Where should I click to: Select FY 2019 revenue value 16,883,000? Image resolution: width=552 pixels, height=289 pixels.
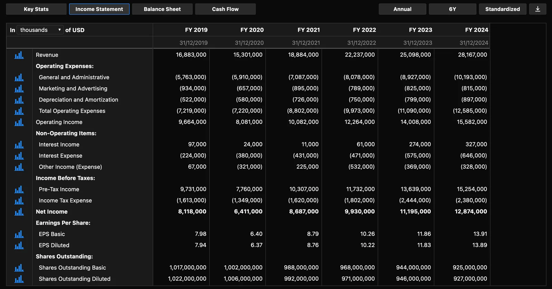(191, 55)
